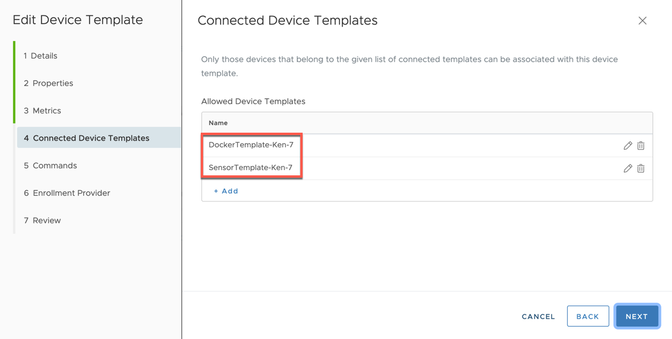
Task: Close the Edit Device Template dialog
Action: [642, 21]
